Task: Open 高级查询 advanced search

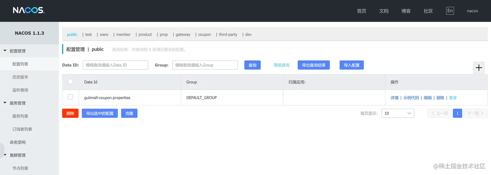Action: click(282, 65)
